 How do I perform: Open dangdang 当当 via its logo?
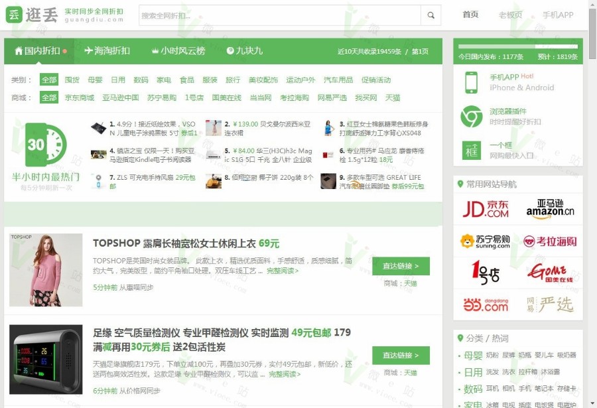pyautogui.click(x=485, y=305)
